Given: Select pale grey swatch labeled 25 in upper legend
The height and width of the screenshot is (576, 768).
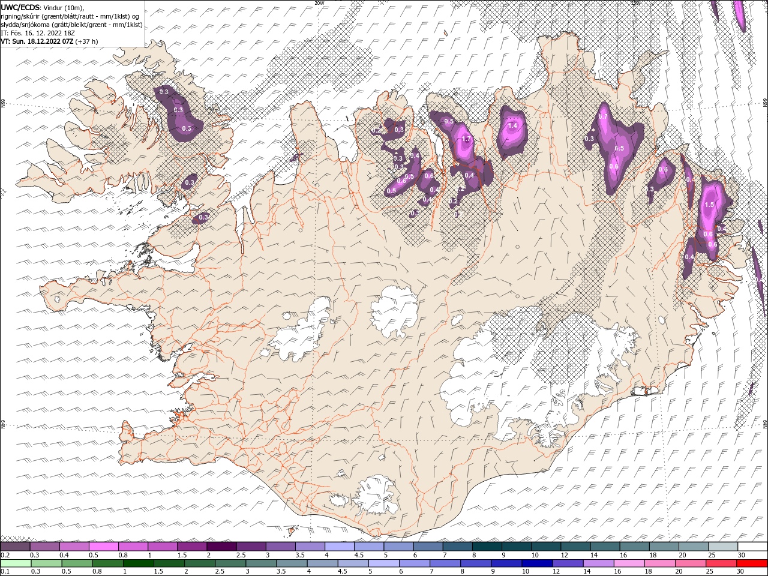Looking at the screenshot, I should [x=722, y=546].
